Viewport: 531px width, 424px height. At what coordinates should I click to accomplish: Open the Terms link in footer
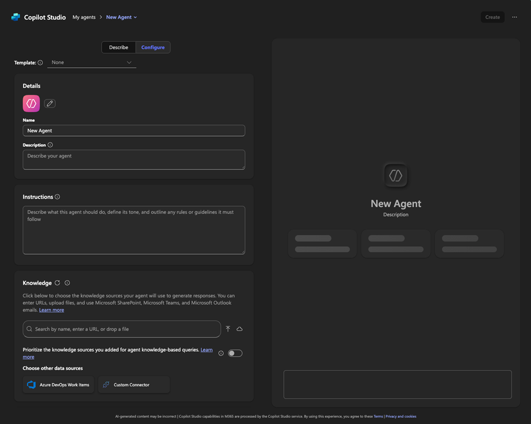(x=378, y=417)
